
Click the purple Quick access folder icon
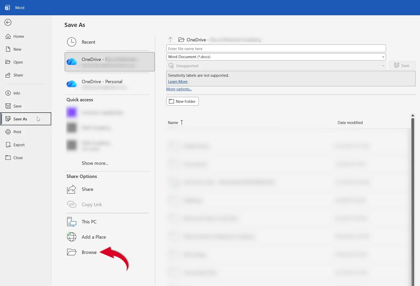pyautogui.click(x=71, y=112)
